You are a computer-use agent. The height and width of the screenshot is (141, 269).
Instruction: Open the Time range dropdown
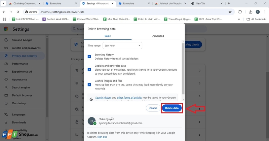coord(122,45)
